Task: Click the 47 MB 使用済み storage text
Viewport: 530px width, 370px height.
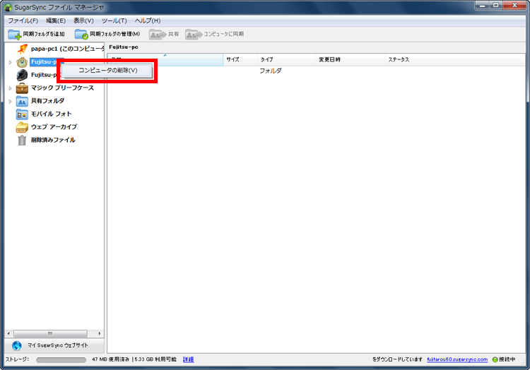Action: (110, 359)
